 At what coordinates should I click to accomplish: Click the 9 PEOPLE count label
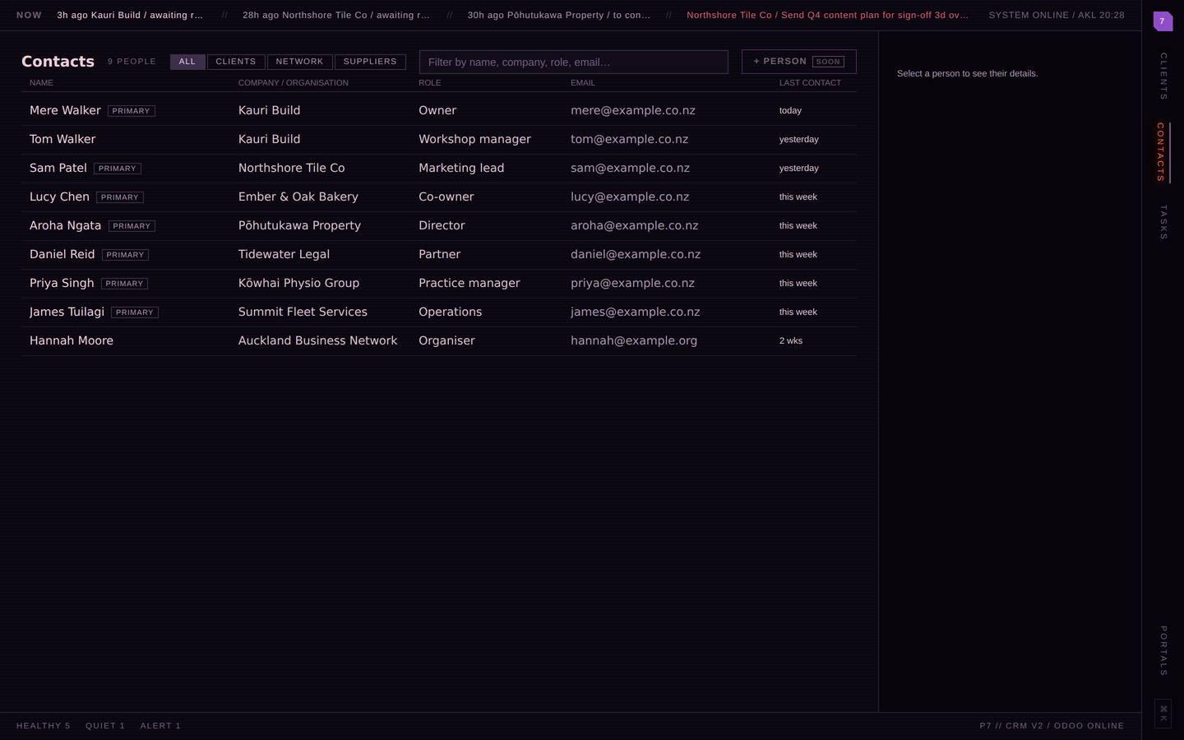pyautogui.click(x=132, y=62)
